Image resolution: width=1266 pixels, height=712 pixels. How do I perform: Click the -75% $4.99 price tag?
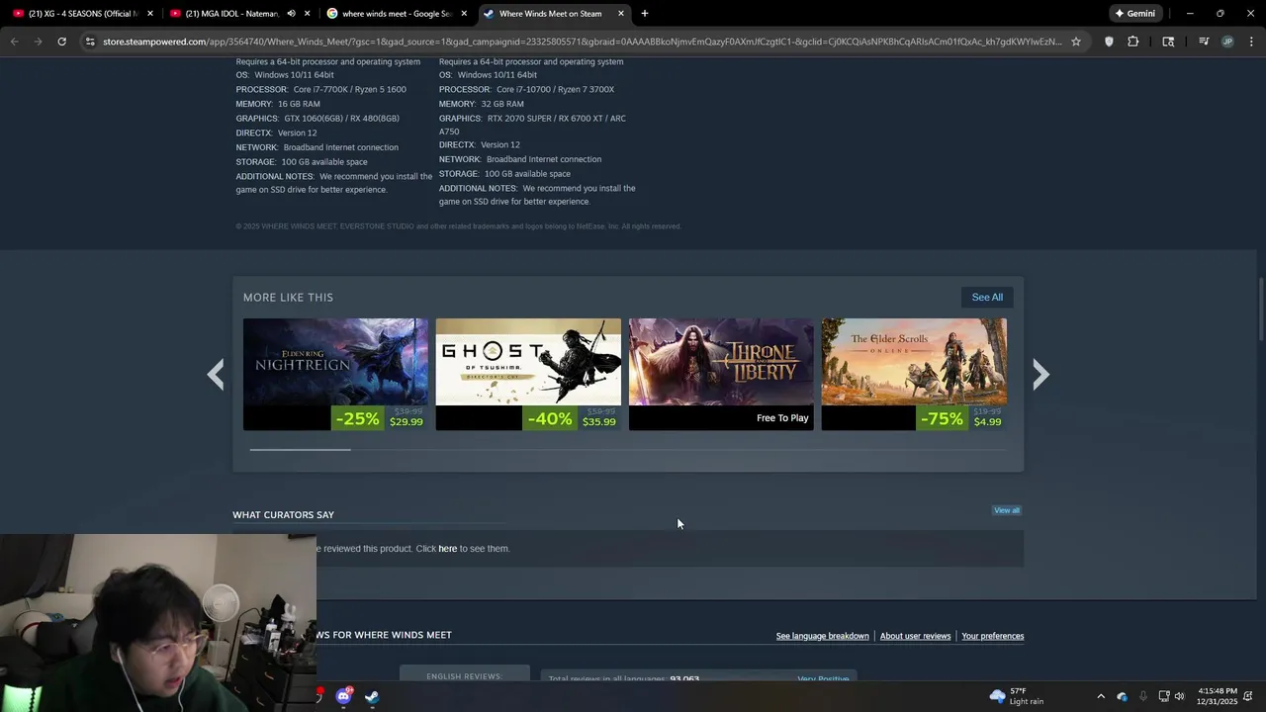(x=960, y=418)
